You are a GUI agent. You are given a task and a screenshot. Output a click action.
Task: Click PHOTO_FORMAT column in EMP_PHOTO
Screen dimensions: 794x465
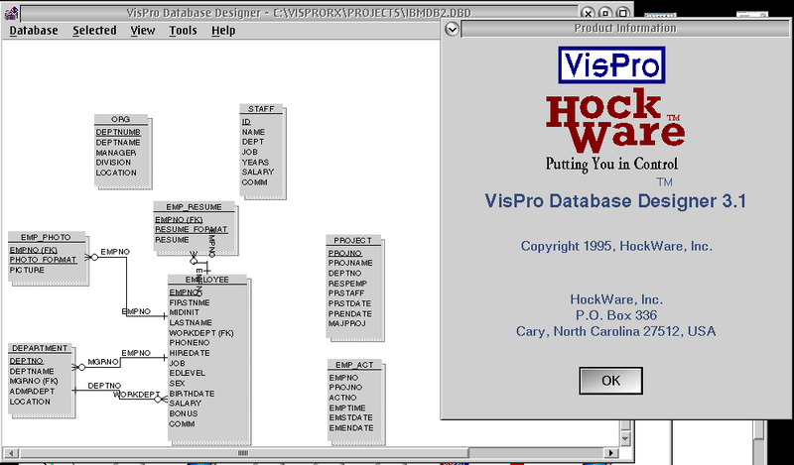pyautogui.click(x=43, y=260)
